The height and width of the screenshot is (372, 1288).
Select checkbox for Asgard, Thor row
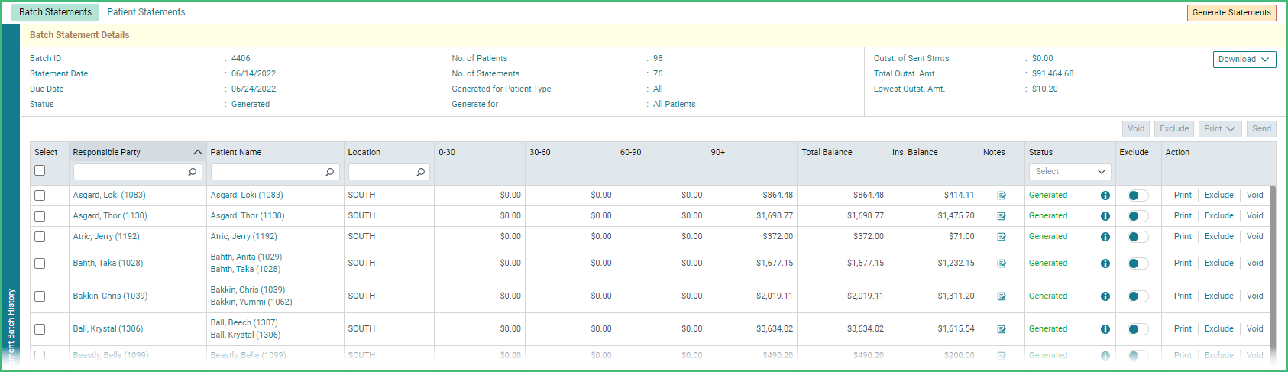[40, 216]
